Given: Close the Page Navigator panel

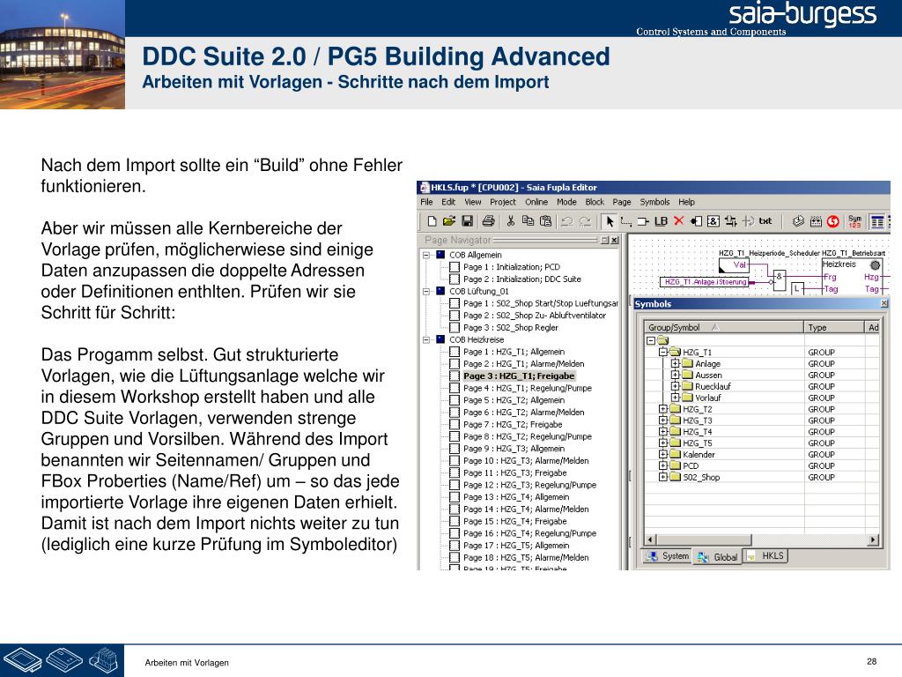Looking at the screenshot, I should tap(614, 240).
